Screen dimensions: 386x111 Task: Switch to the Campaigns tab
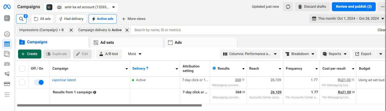point(52,42)
